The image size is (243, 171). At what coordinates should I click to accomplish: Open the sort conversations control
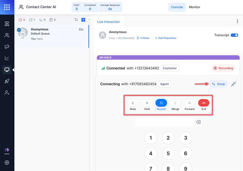tap(76, 20)
